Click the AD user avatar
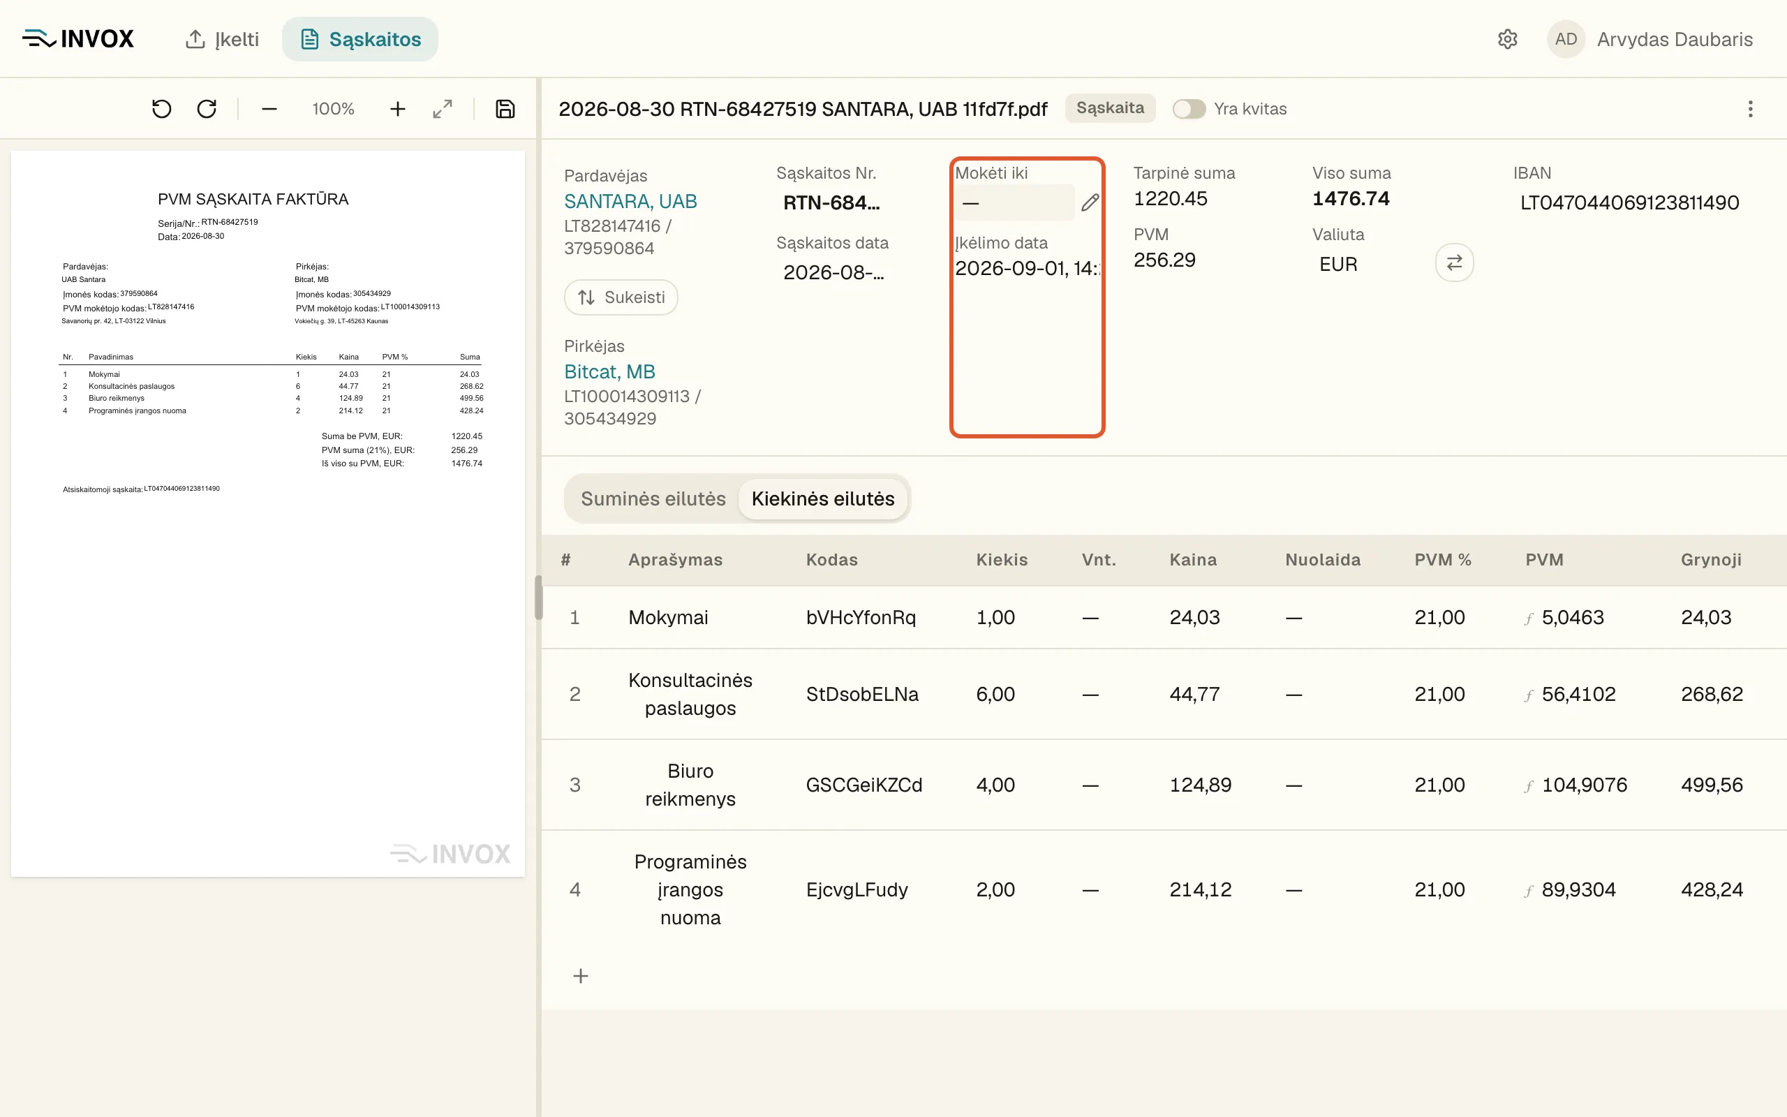The height and width of the screenshot is (1117, 1787). (1566, 39)
